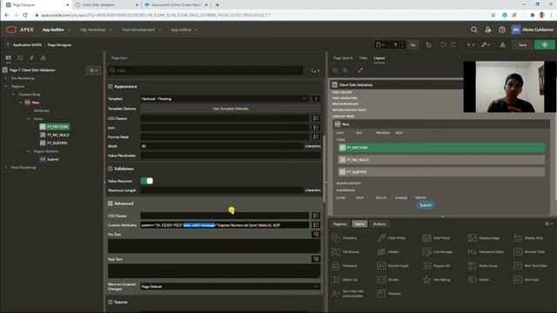
Task: Click the Redo icon
Action: pyautogui.click(x=453, y=44)
